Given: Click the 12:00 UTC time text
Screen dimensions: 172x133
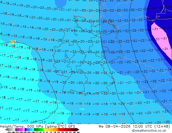Looking at the screenshot, I should (x=142, y=126).
